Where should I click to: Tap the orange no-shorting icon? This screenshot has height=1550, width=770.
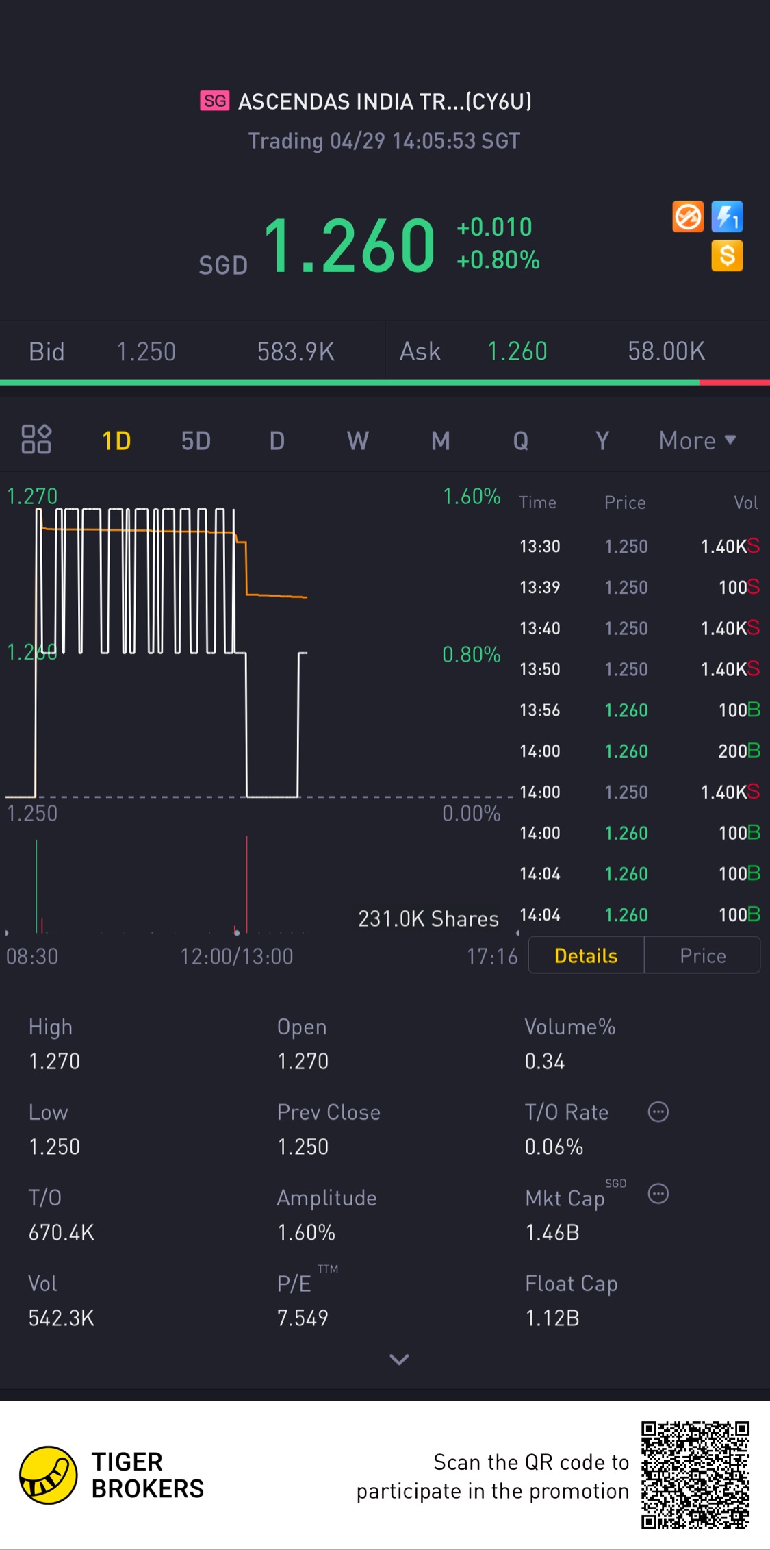point(687,217)
